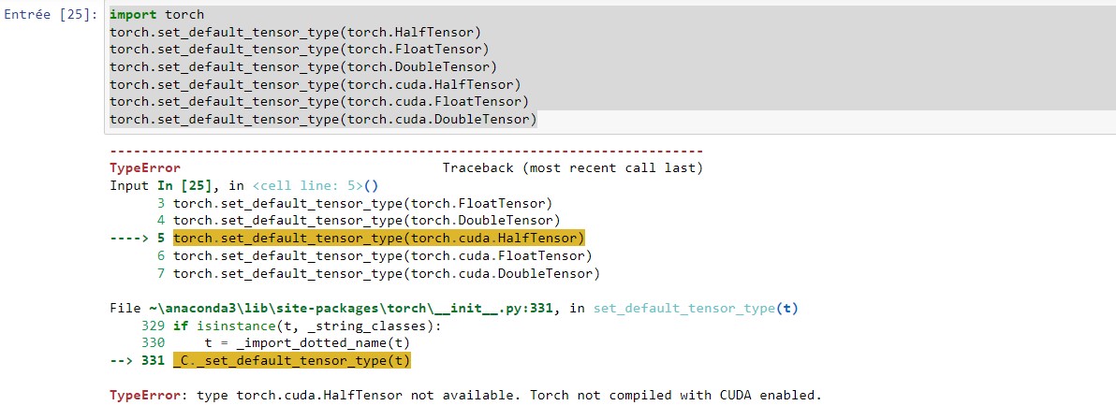Click the final "Torch not compiled with CUDA enabled" message
1116x420 pixels.
coord(675,395)
